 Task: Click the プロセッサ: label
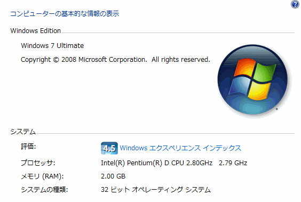pos(38,163)
